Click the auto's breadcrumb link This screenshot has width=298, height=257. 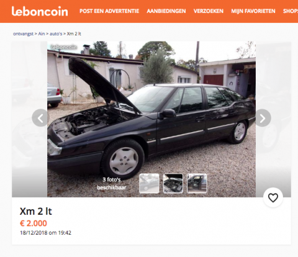(x=56, y=34)
